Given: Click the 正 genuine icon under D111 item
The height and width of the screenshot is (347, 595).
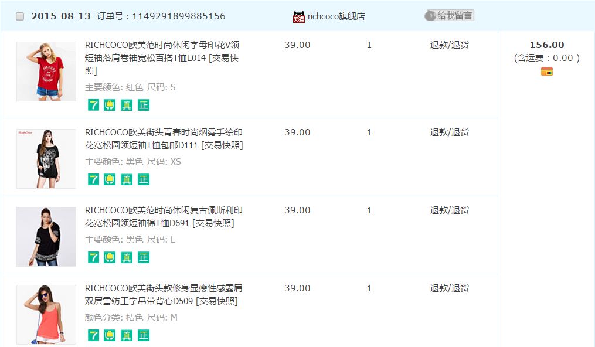Looking at the screenshot, I should coord(144,179).
